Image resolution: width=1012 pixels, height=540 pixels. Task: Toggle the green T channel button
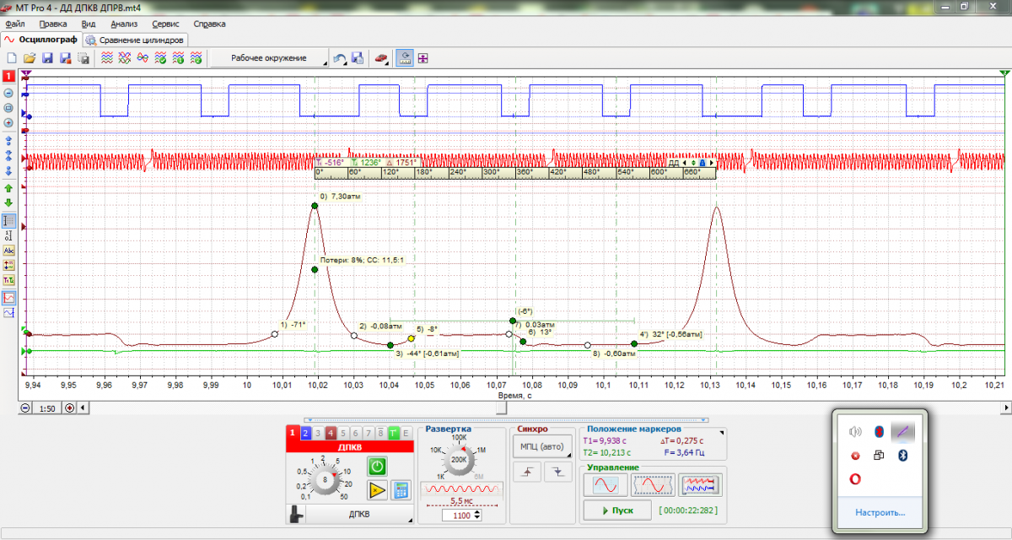pyautogui.click(x=393, y=433)
